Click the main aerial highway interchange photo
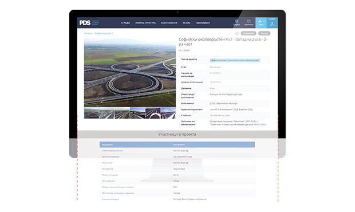Screen dimensions: 355x212 tap(130, 72)
